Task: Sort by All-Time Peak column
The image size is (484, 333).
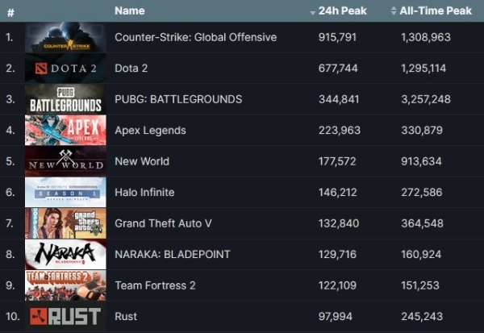Action: tap(430, 11)
